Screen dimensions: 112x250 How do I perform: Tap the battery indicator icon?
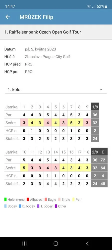[106, 6]
